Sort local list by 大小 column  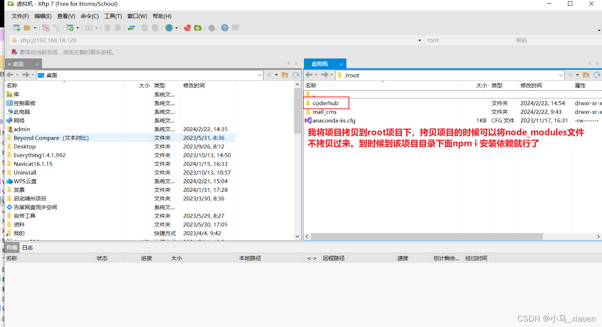[138, 85]
